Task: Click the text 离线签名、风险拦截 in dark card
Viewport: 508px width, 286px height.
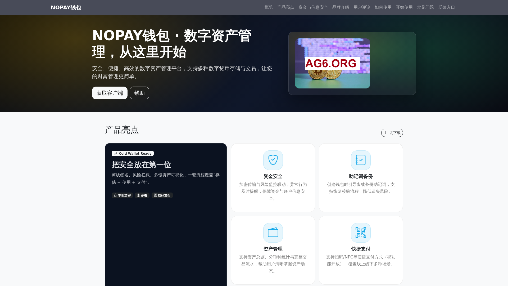Action: (166, 179)
